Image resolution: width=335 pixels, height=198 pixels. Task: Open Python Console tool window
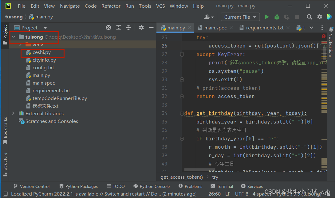[x=152, y=186]
